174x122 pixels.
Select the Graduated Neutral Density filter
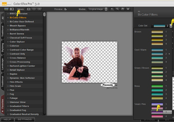24,114
